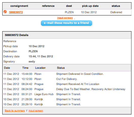Select time 15:44:00 in tracking table
Screen dimensions: 134x117
click(27, 74)
